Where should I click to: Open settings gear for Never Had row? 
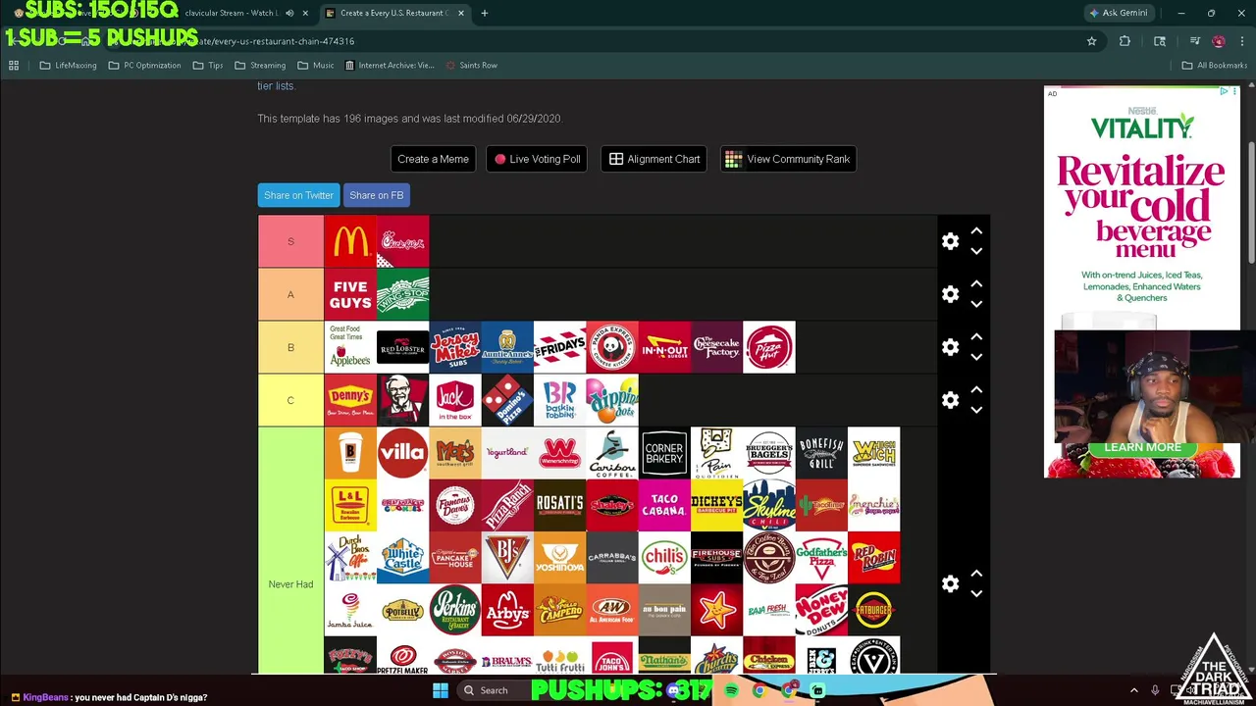(x=950, y=583)
